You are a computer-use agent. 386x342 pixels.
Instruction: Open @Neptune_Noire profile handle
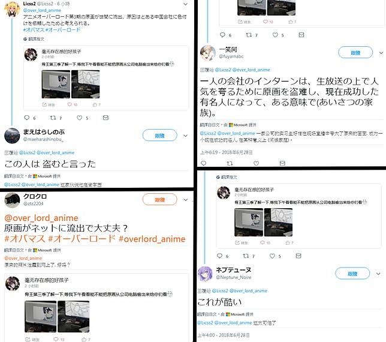click(234, 277)
